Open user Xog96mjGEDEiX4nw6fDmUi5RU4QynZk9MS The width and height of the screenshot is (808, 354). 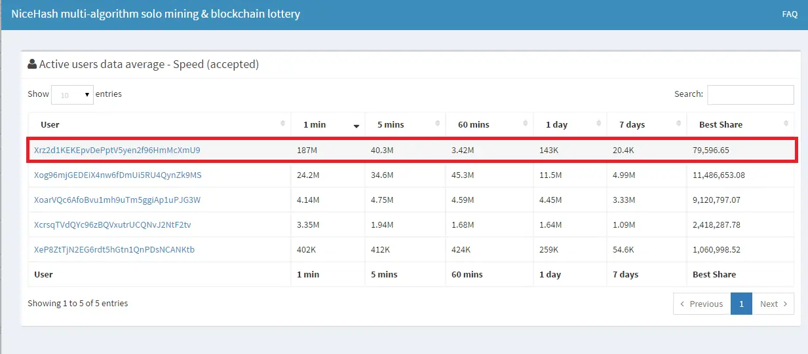(x=117, y=175)
